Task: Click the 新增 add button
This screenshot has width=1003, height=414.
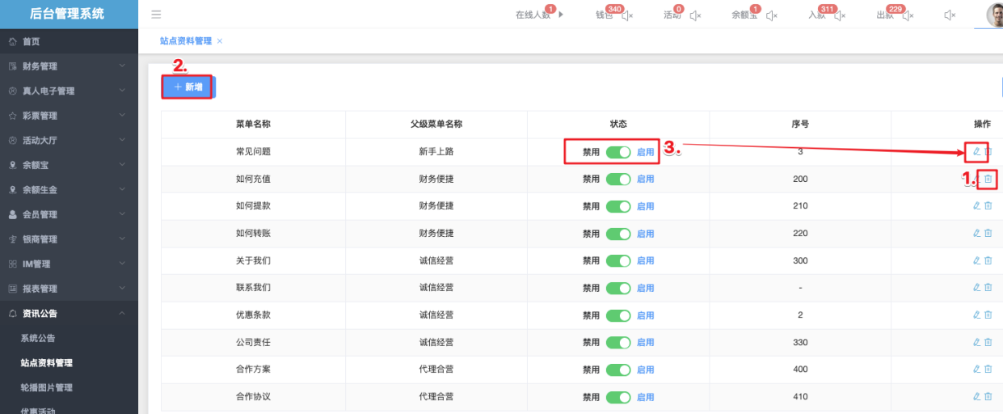Action: click(x=188, y=87)
